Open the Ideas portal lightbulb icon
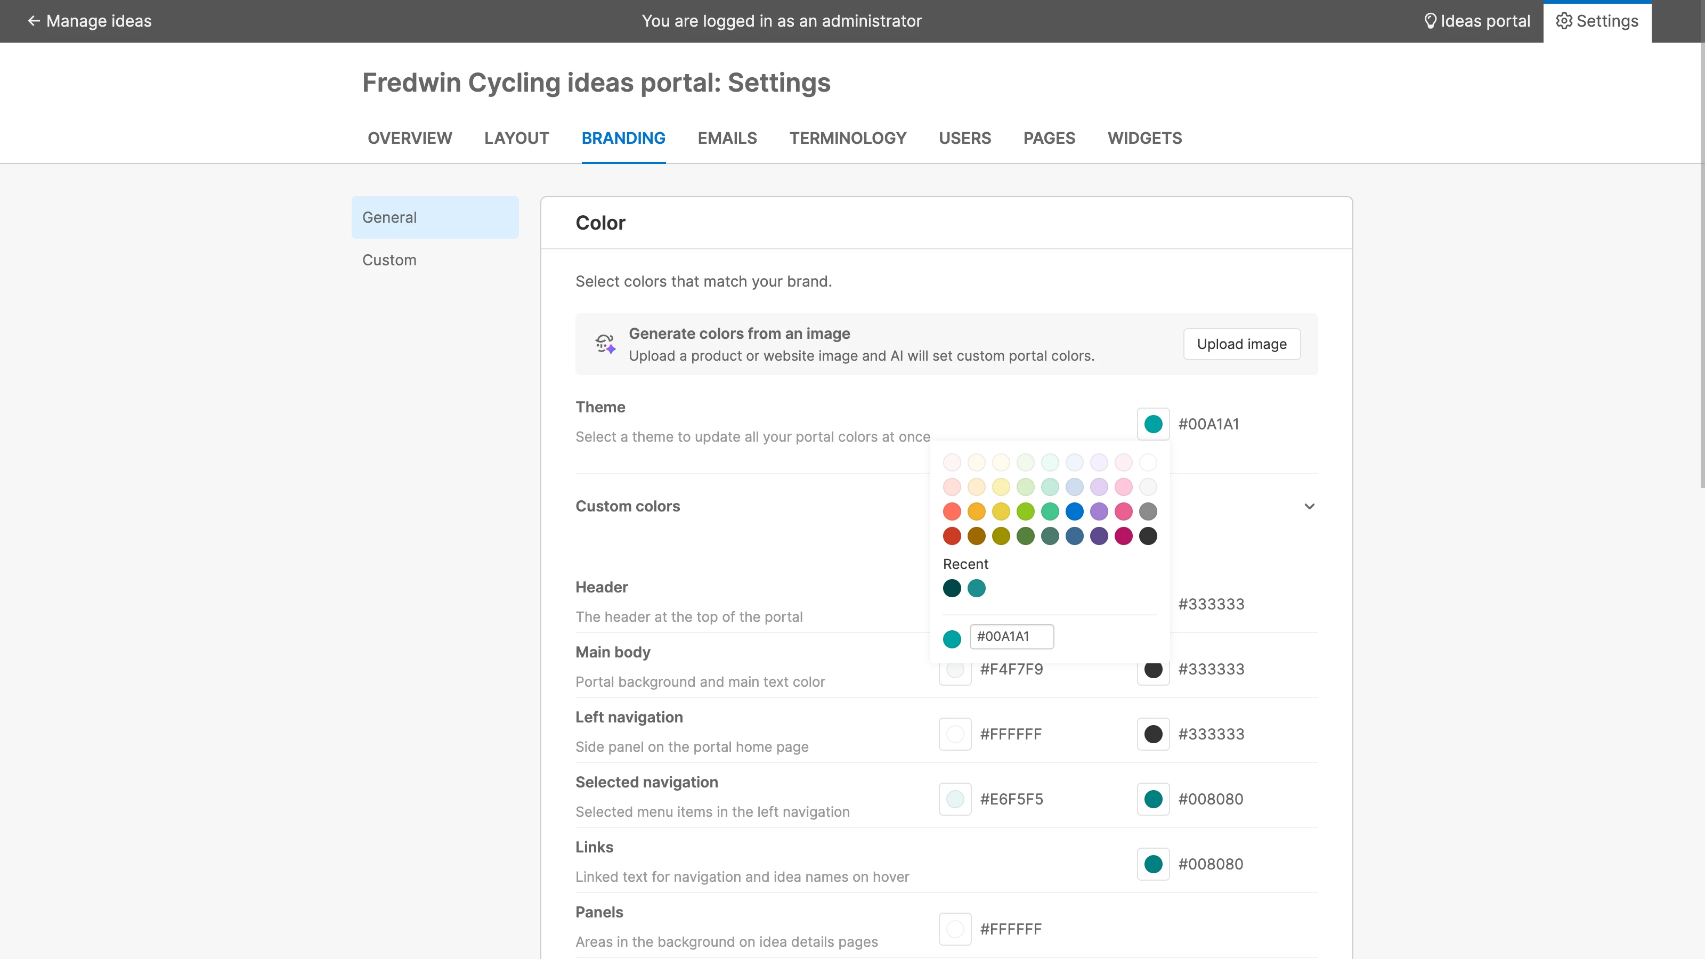1705x959 pixels. click(x=1430, y=21)
